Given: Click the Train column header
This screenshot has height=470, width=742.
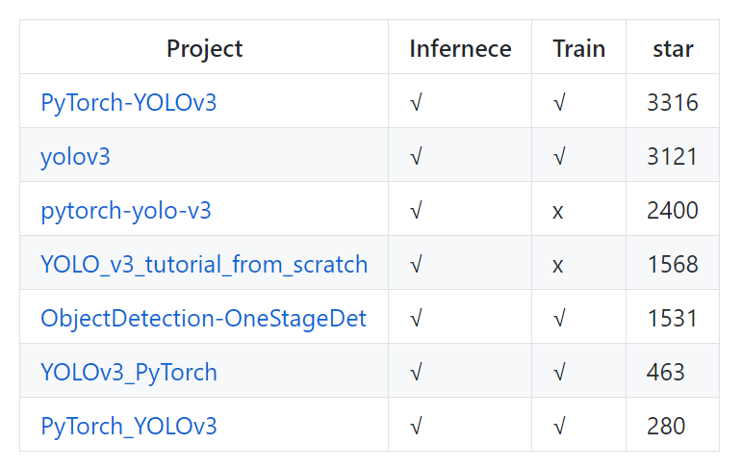Looking at the screenshot, I should 578,48.
